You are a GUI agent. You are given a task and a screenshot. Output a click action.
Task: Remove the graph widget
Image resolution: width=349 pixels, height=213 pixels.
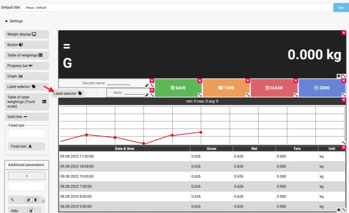[x=344, y=100]
